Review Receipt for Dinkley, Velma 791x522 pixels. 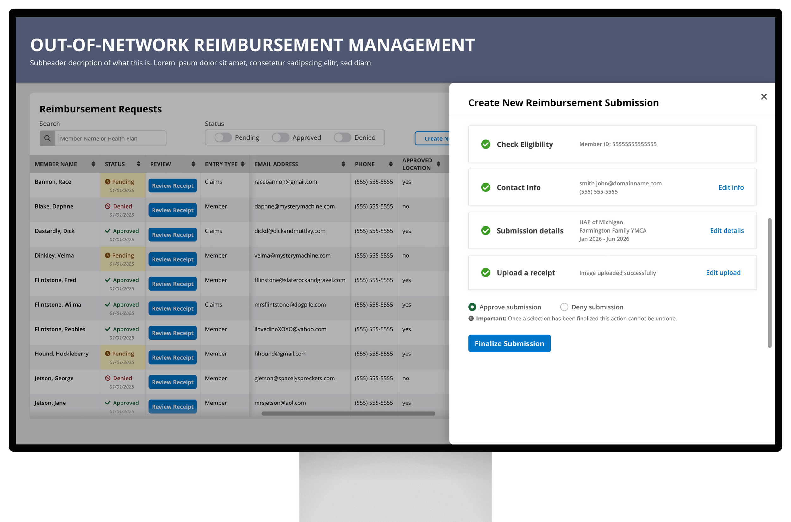tap(173, 259)
